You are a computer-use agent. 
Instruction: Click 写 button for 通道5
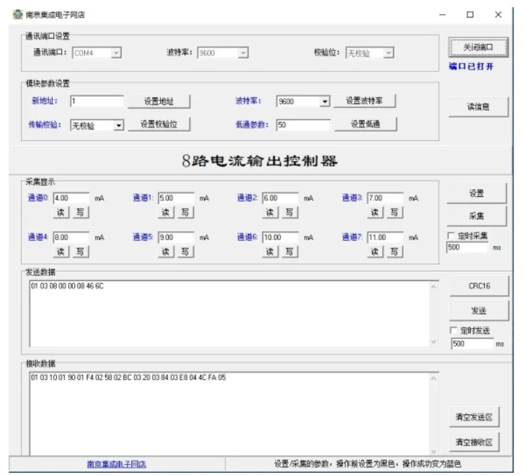tap(186, 252)
